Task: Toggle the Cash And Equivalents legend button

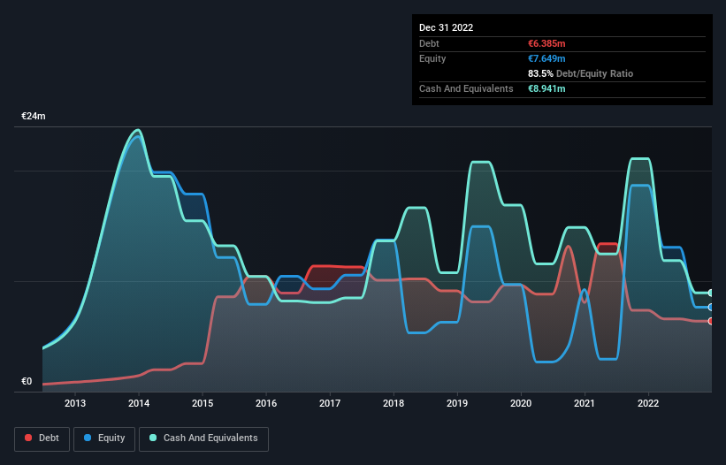Action: (x=203, y=438)
